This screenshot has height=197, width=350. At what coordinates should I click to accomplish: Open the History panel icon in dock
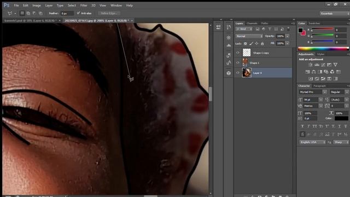(229, 27)
